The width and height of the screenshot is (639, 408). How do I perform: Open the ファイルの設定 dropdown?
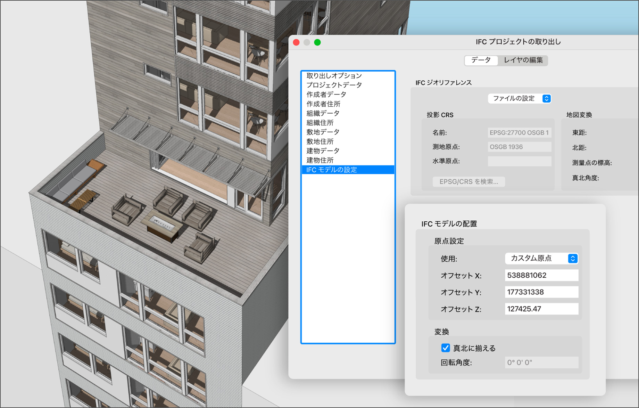click(x=520, y=98)
